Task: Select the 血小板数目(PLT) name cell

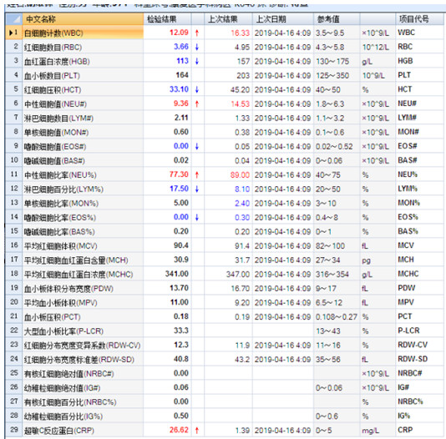Action: coord(83,76)
